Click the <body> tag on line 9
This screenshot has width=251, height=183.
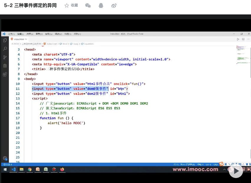click(x=30, y=79)
